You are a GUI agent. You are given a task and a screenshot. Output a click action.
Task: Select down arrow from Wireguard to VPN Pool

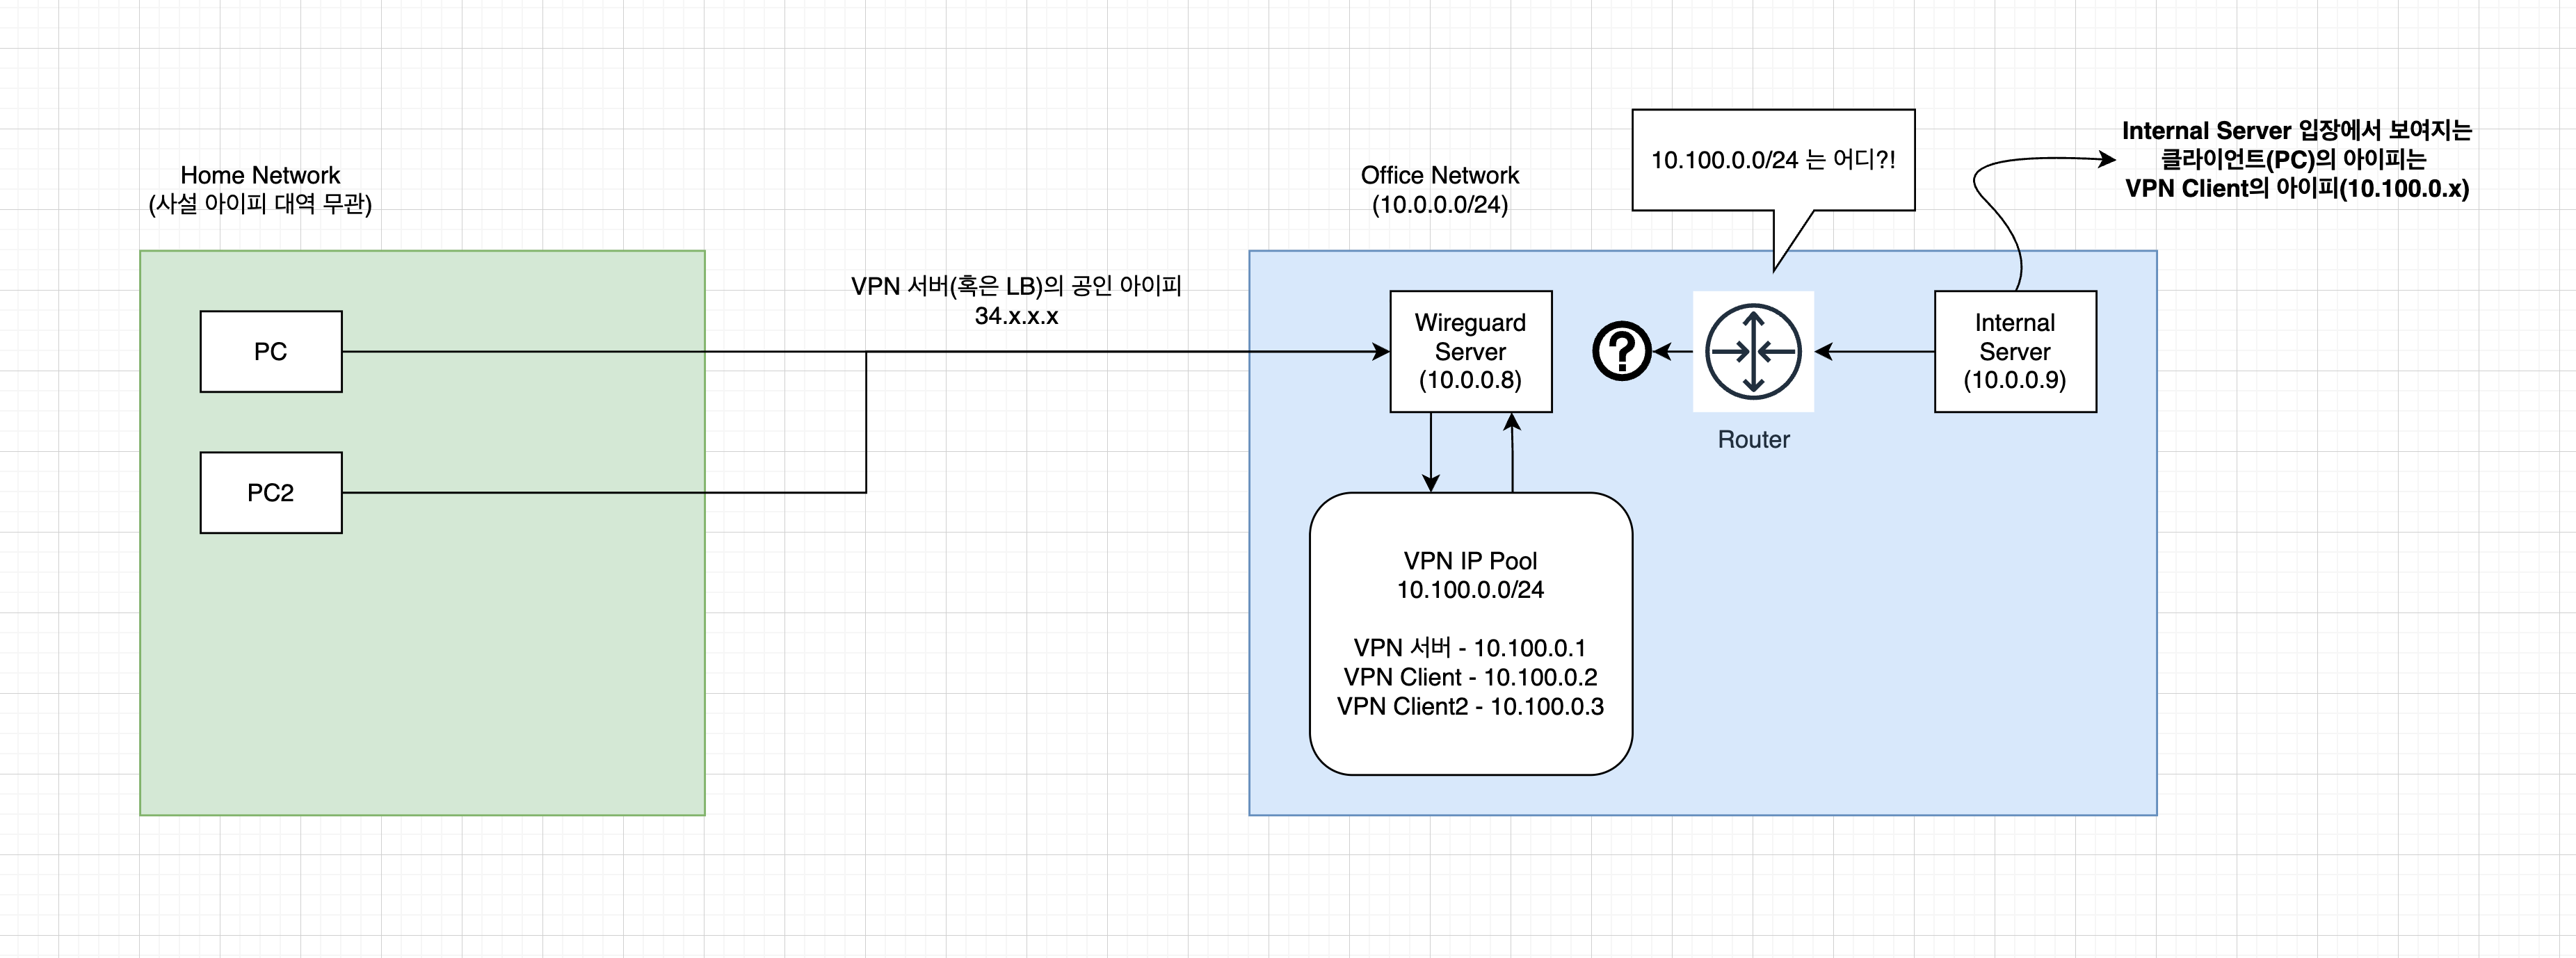[x=1431, y=450]
